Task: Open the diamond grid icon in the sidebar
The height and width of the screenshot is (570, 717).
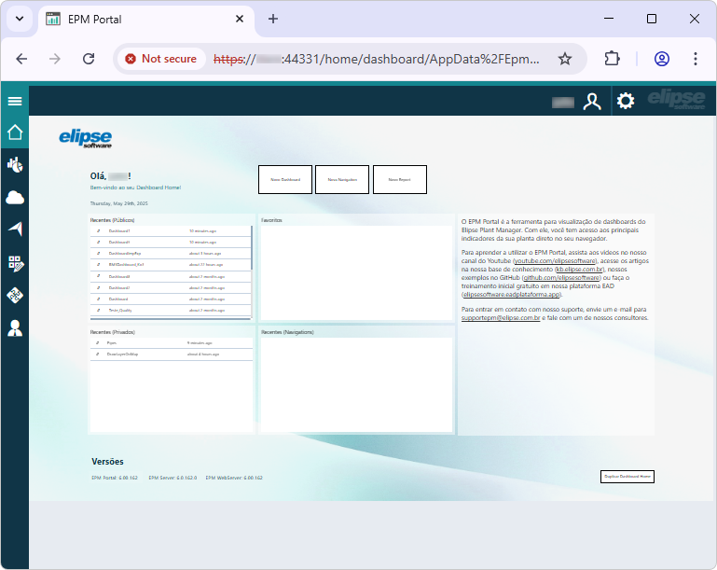Action: [x=15, y=296]
